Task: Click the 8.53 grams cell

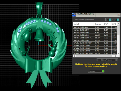Action: click(98, 27)
